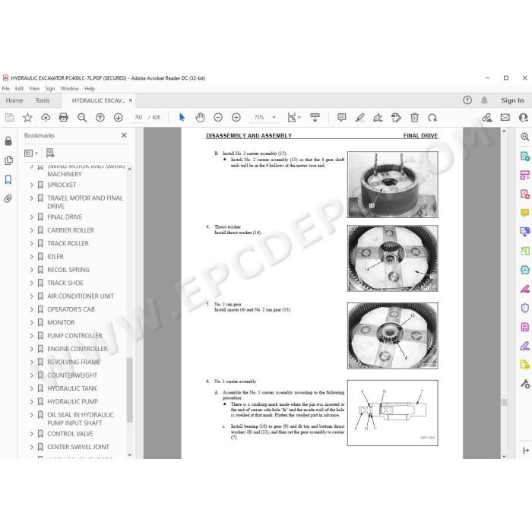Image resolution: width=532 pixels, height=532 pixels.
Task: Click the document vertical scrollbar thumb
Action: 504,402
